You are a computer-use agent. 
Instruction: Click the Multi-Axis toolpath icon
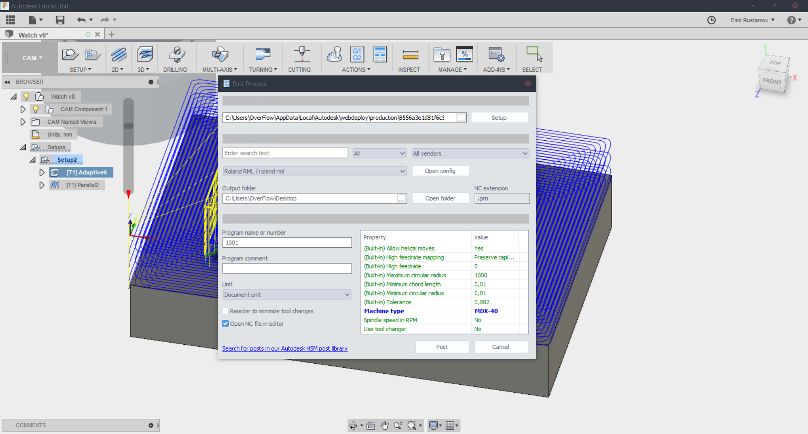click(x=220, y=55)
